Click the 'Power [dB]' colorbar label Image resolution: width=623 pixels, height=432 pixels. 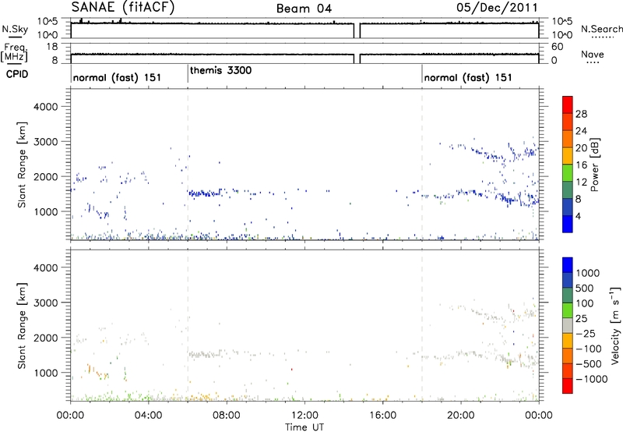coord(594,165)
